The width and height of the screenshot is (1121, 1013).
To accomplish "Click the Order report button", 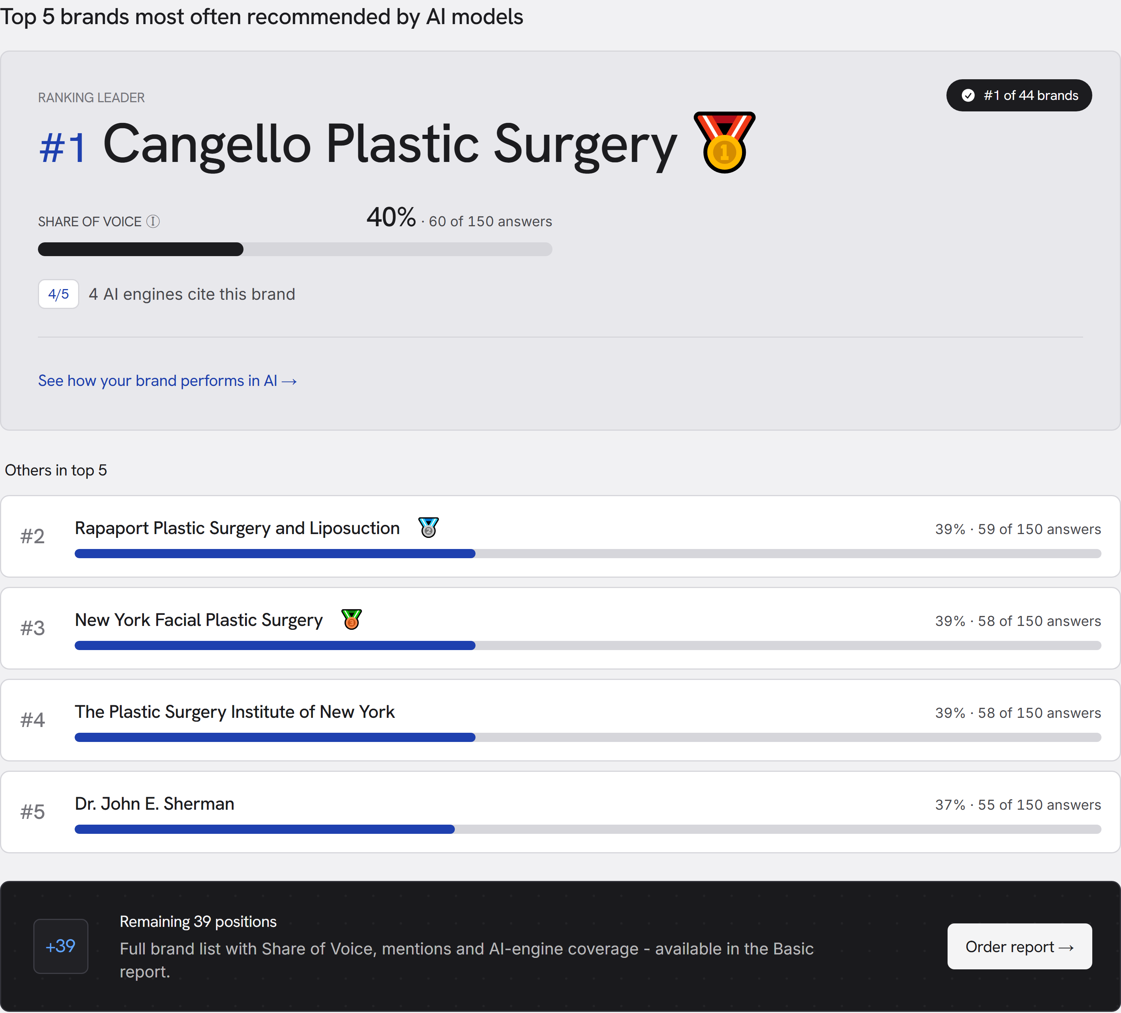I will (1019, 946).
